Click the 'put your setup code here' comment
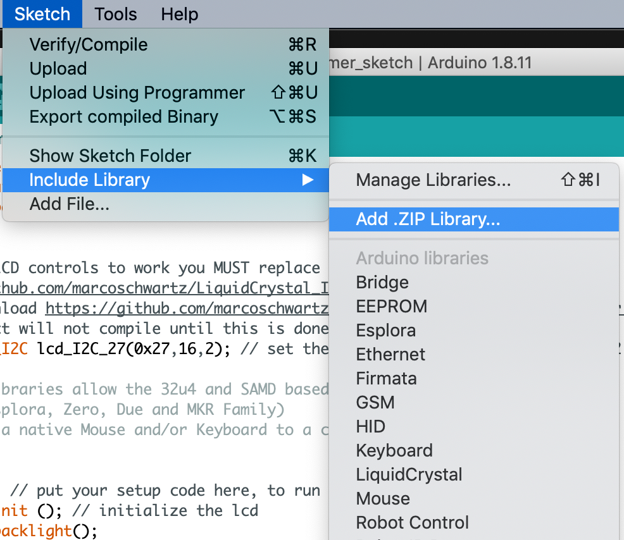 point(165,491)
